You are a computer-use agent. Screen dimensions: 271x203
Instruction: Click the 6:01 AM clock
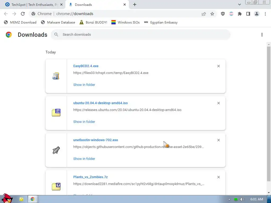point(257,199)
